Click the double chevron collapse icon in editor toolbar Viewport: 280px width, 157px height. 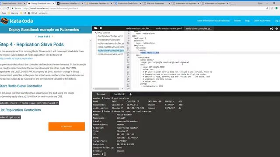101,28
